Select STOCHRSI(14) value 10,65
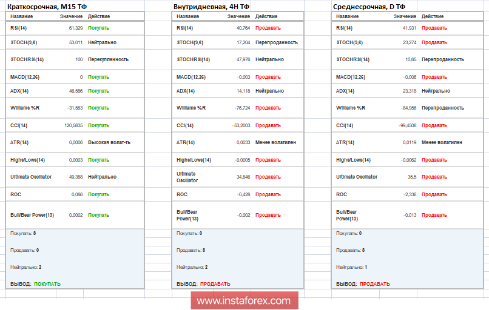489x310 pixels. coord(411,59)
